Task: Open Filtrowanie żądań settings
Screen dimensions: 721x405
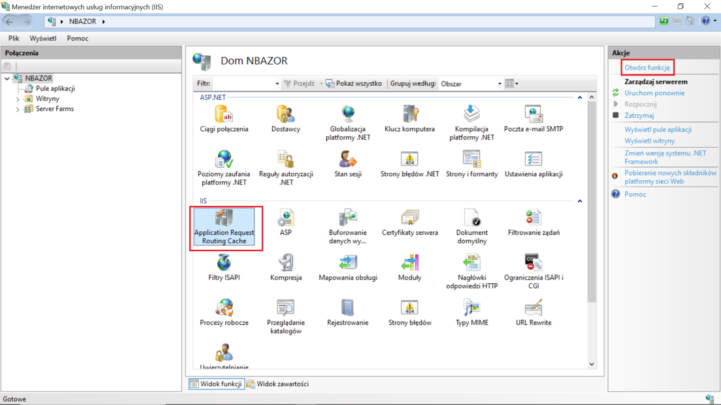Action: [x=533, y=220]
